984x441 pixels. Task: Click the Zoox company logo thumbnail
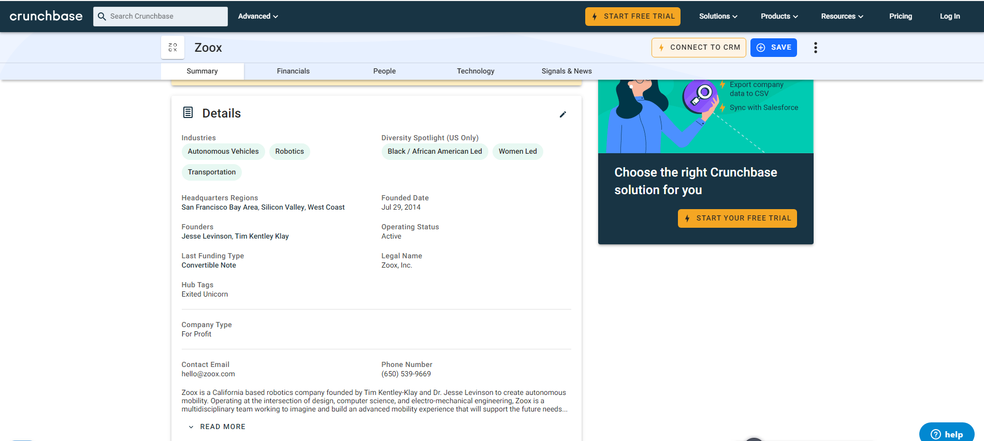coord(172,48)
